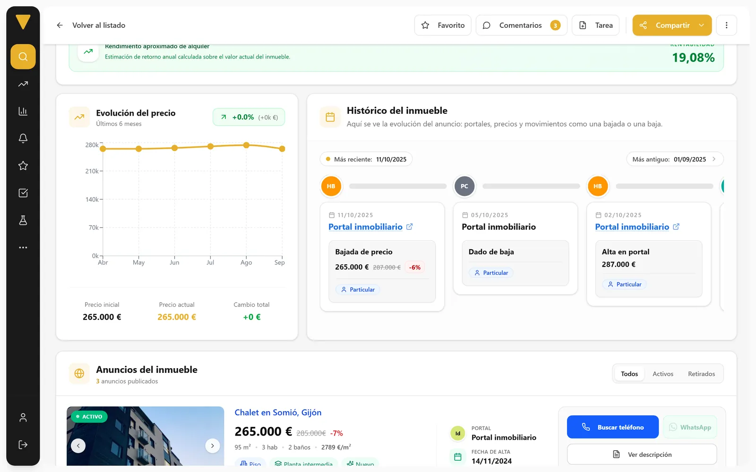Open Portal inmobiliario link dated 02/10/2025
756x472 pixels.
click(632, 227)
